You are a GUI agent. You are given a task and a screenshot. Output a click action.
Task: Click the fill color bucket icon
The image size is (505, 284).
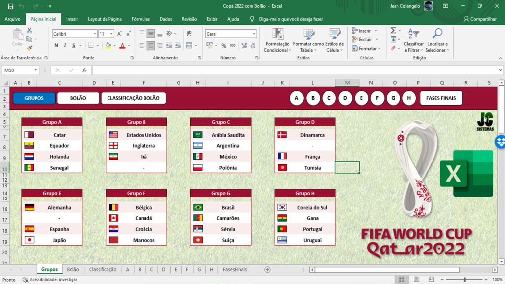coord(108,46)
